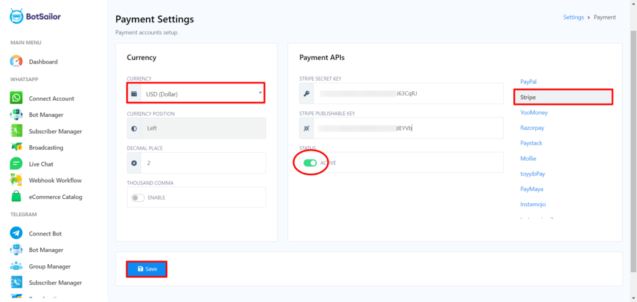
Task: Click icon beside Stripe Publishable Key
Action: point(306,128)
